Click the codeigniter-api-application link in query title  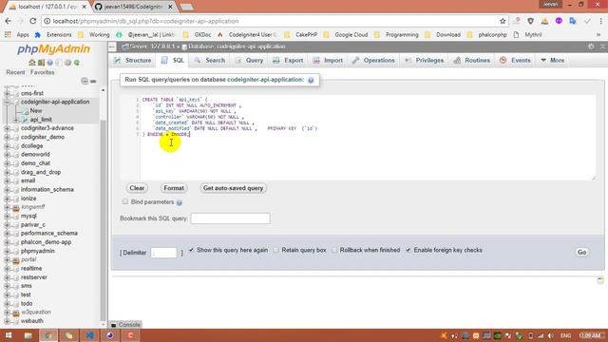266,80
